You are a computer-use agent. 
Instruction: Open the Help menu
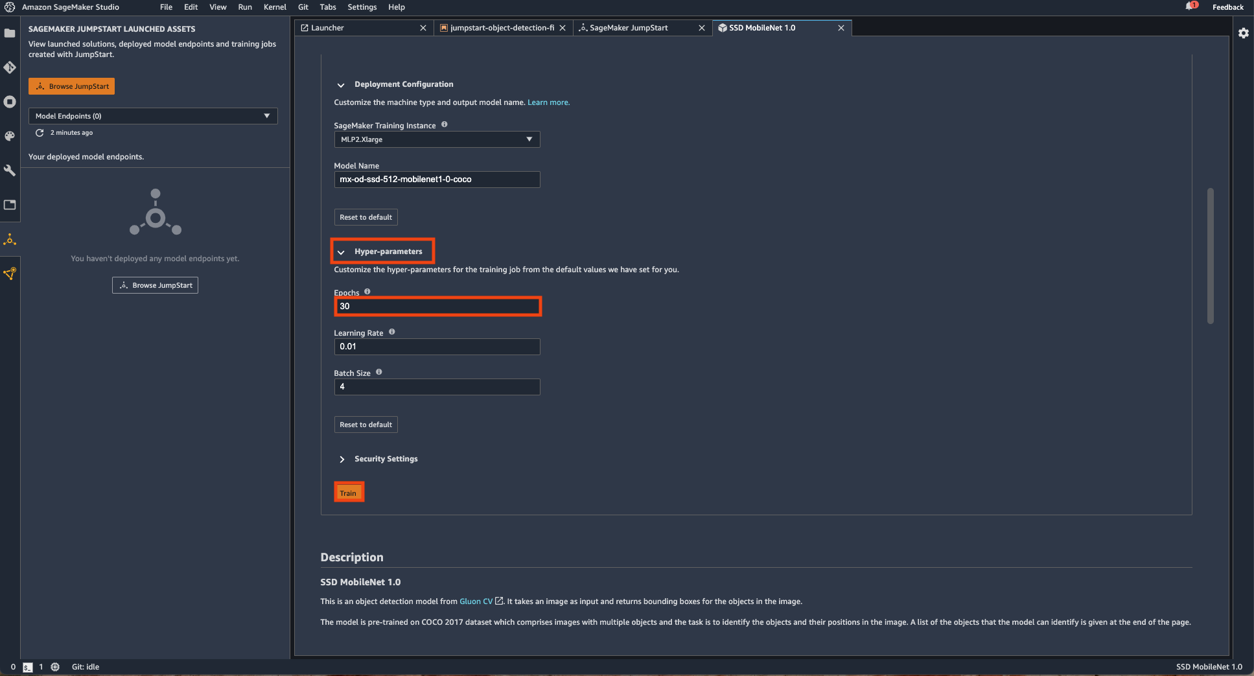(x=397, y=7)
